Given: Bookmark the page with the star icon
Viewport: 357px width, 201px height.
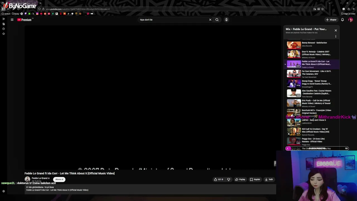Looking at the screenshot, I should pyautogui.click(x=322, y=9).
